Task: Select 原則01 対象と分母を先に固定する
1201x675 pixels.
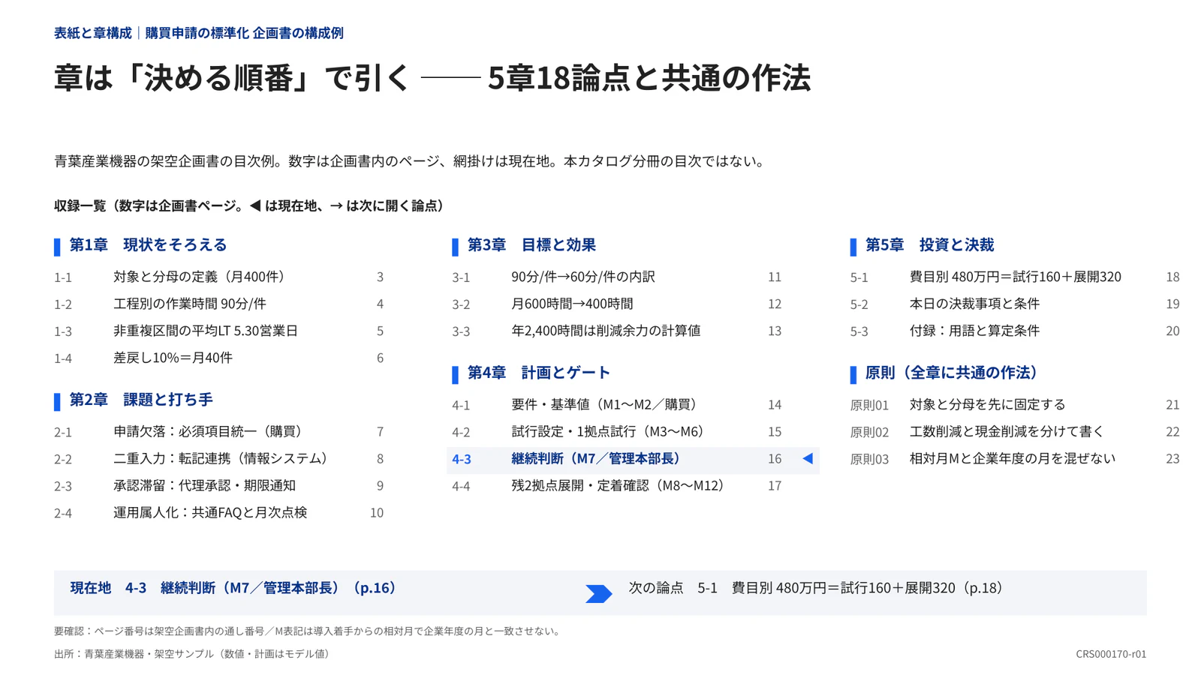Action: tap(1015, 404)
